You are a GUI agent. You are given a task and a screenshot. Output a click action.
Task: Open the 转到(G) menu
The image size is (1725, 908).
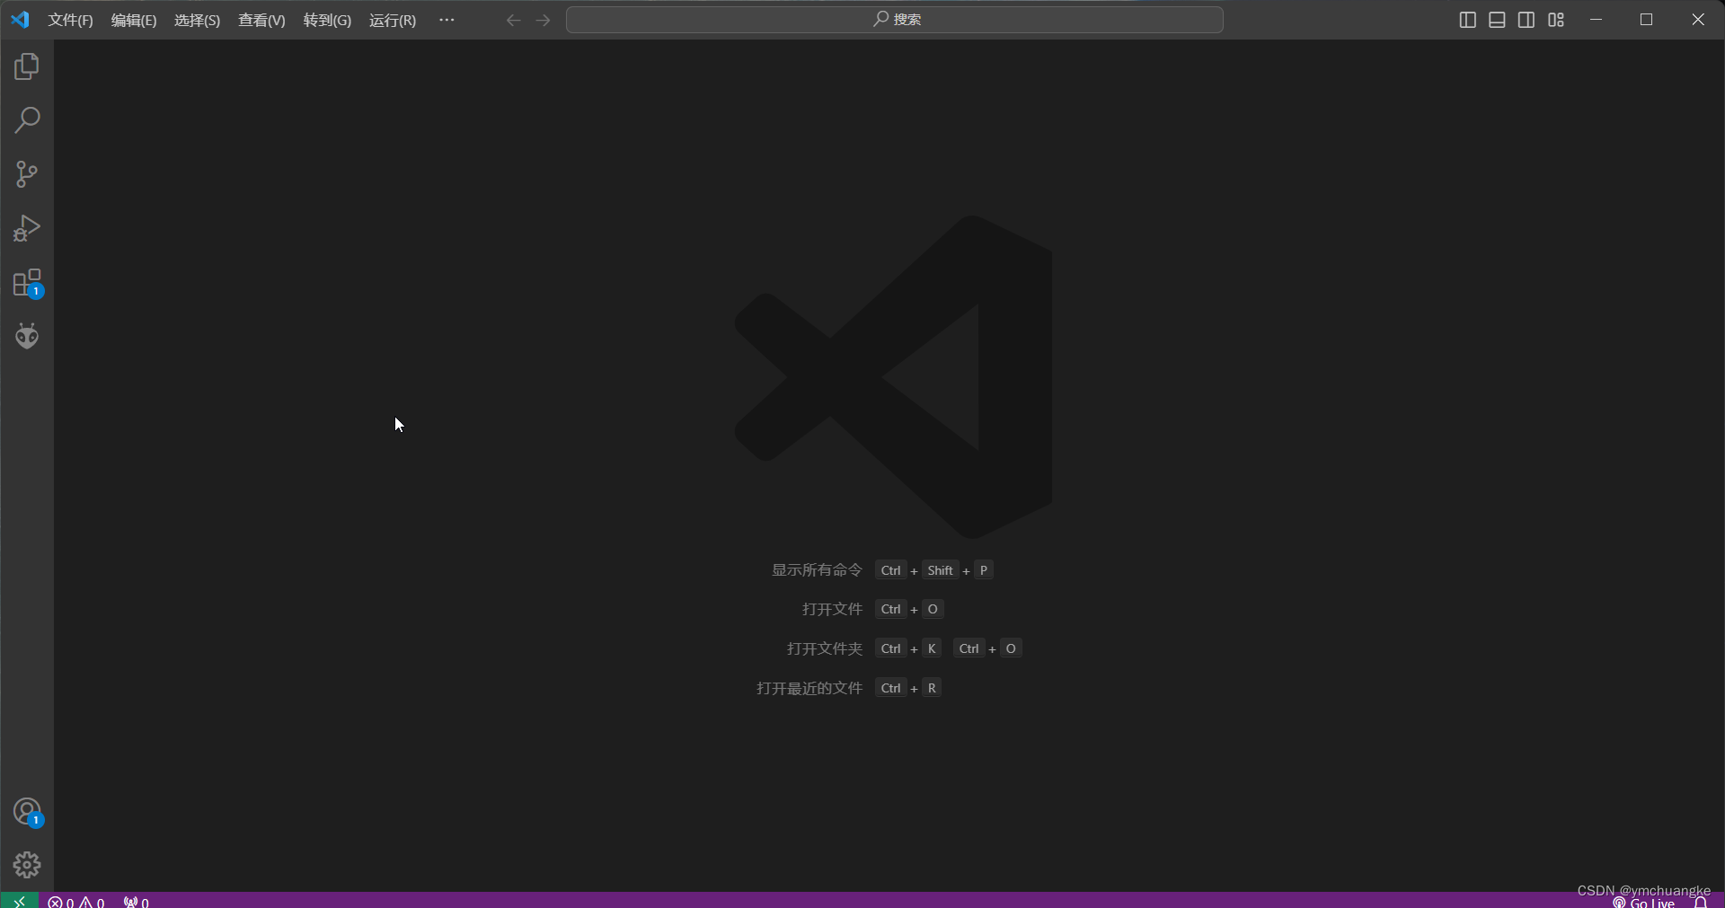click(x=327, y=20)
